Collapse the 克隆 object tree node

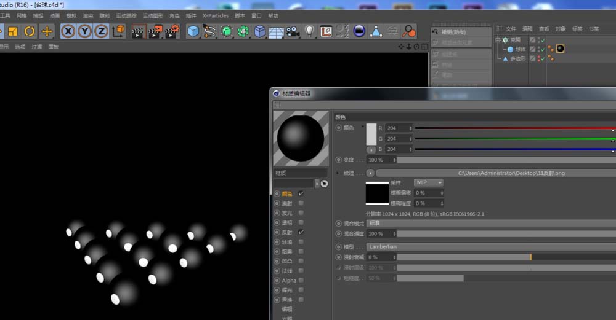(x=498, y=40)
